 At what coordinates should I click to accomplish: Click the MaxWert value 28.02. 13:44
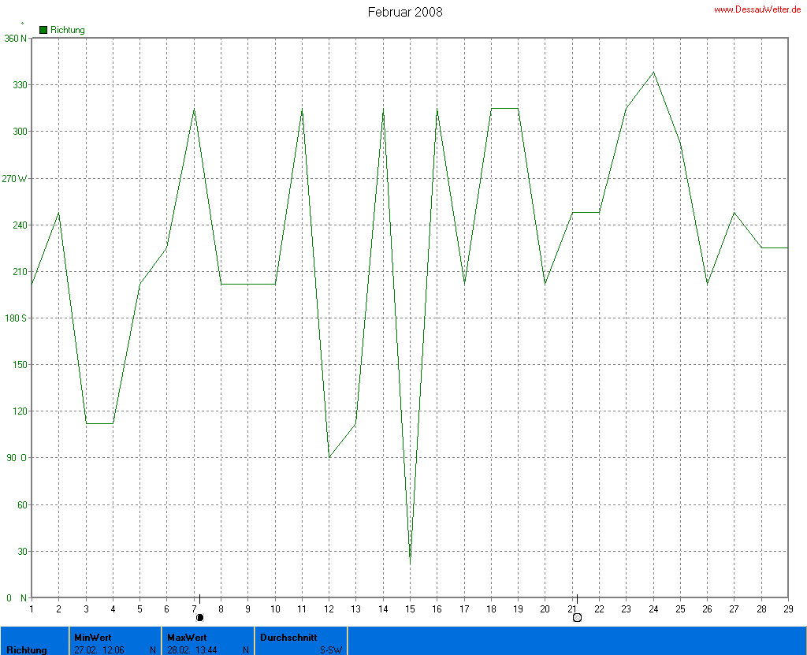pos(192,649)
